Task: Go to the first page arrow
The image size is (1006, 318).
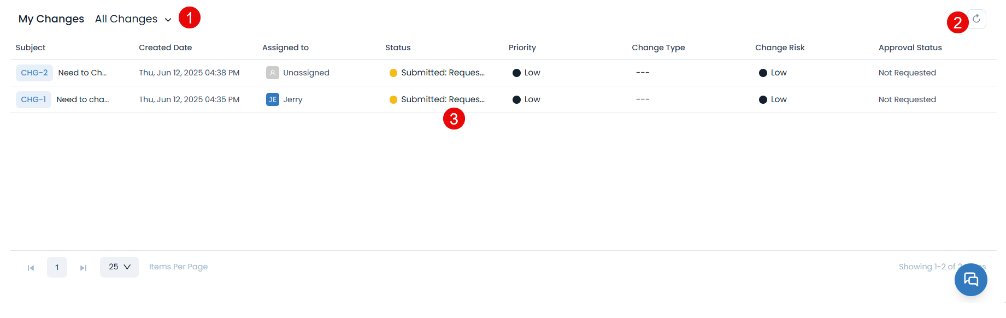Action: tap(31, 268)
